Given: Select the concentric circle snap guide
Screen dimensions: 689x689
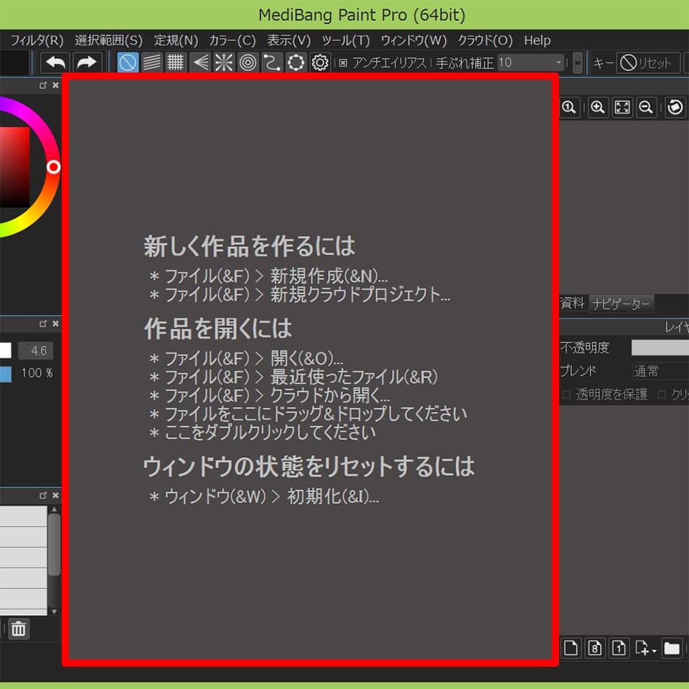Looking at the screenshot, I should 248,62.
